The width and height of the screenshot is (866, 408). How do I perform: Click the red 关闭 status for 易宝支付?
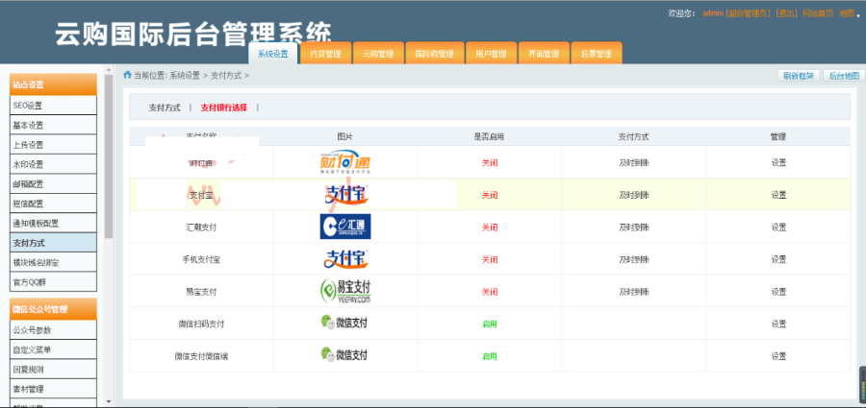pyautogui.click(x=490, y=291)
